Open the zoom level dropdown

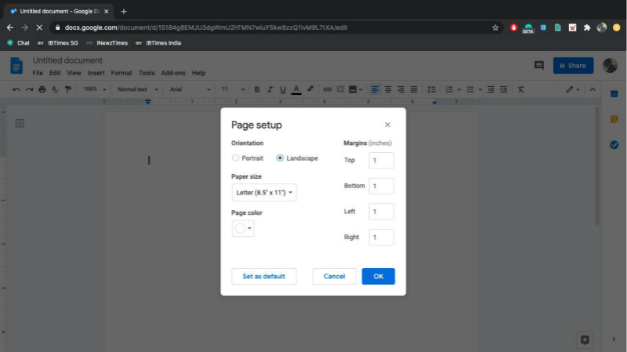94,89
